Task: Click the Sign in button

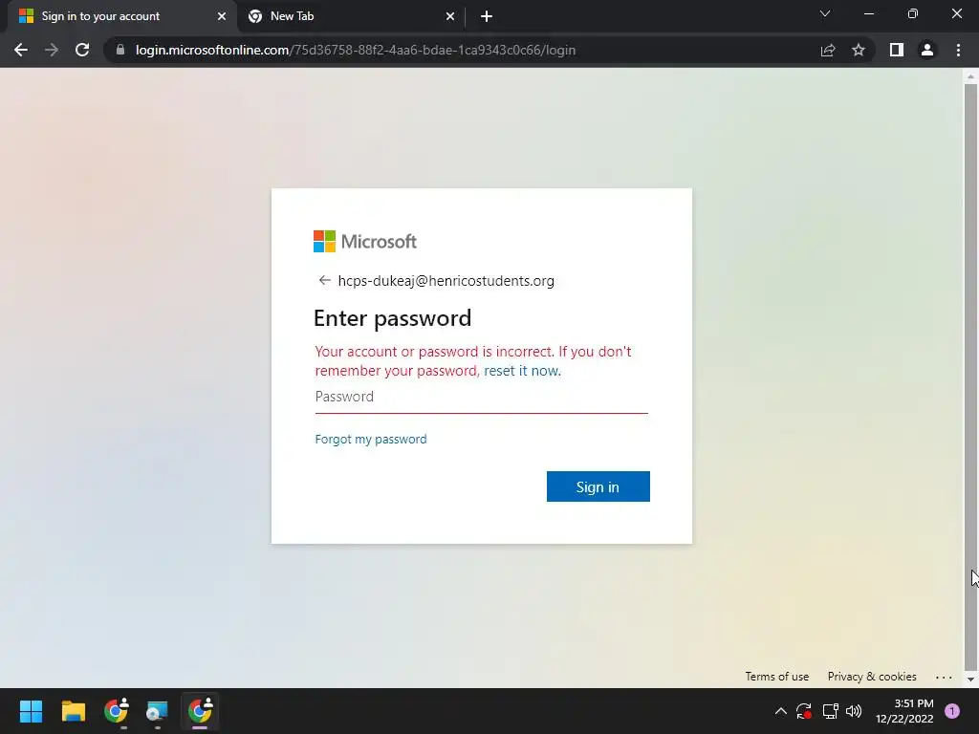Action: point(598,486)
